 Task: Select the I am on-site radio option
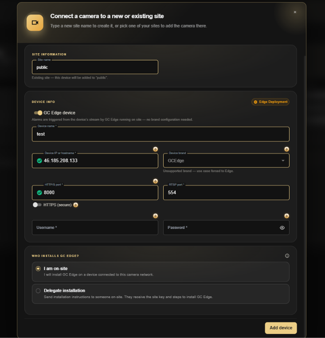click(x=38, y=269)
